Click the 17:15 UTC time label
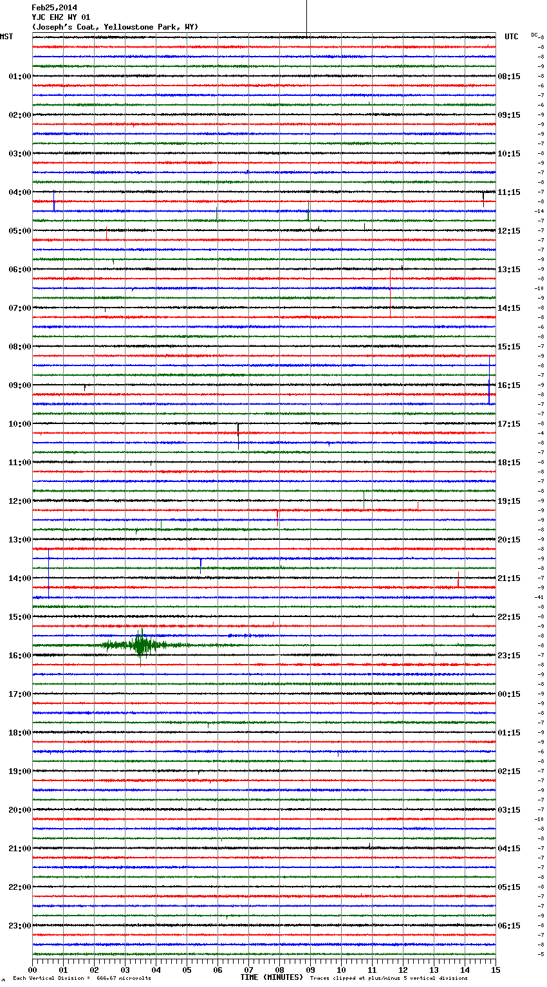 509,424
